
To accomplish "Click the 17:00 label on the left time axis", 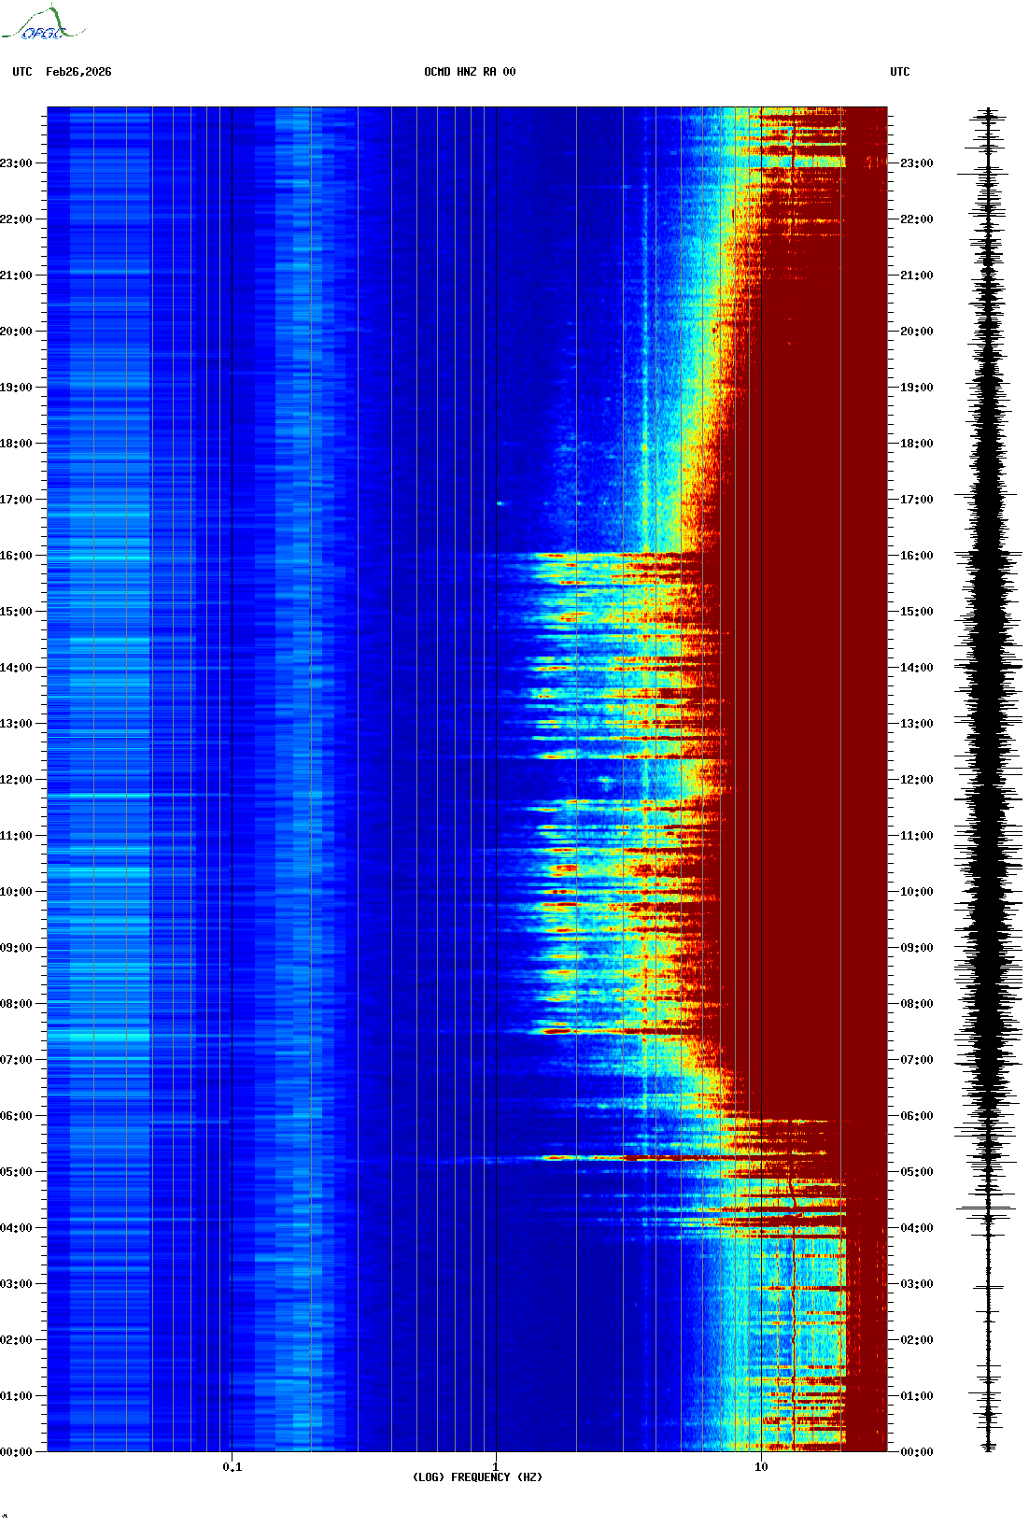I will click(x=16, y=500).
